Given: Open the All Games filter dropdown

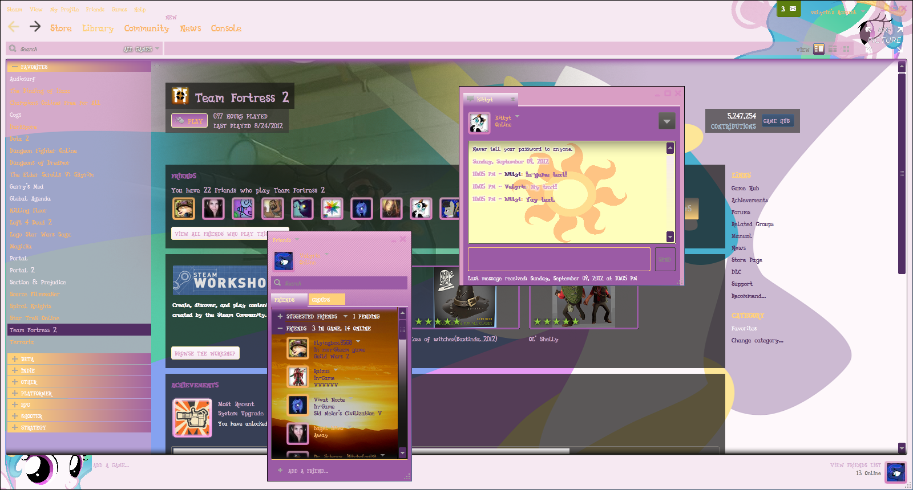Looking at the screenshot, I should [142, 50].
